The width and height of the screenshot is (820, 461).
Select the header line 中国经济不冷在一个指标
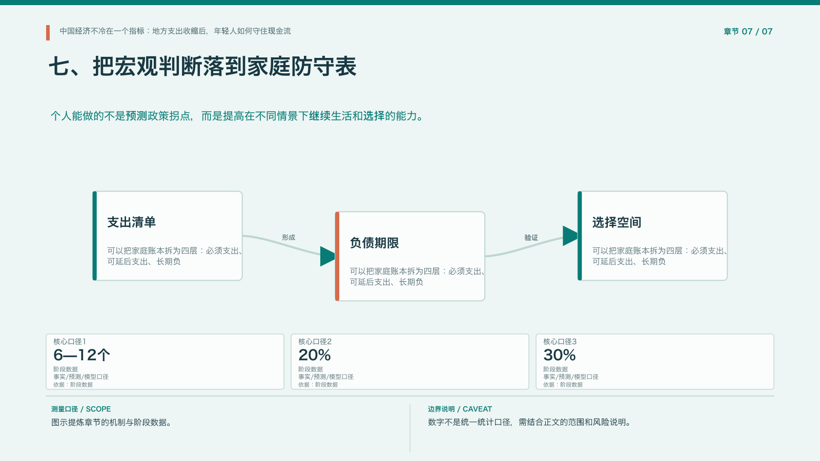[175, 31]
